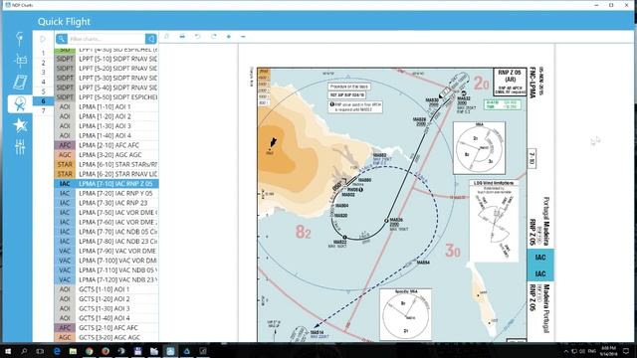
Task: Open LPMA [6-10] STAR chart
Action: [x=106, y=164]
